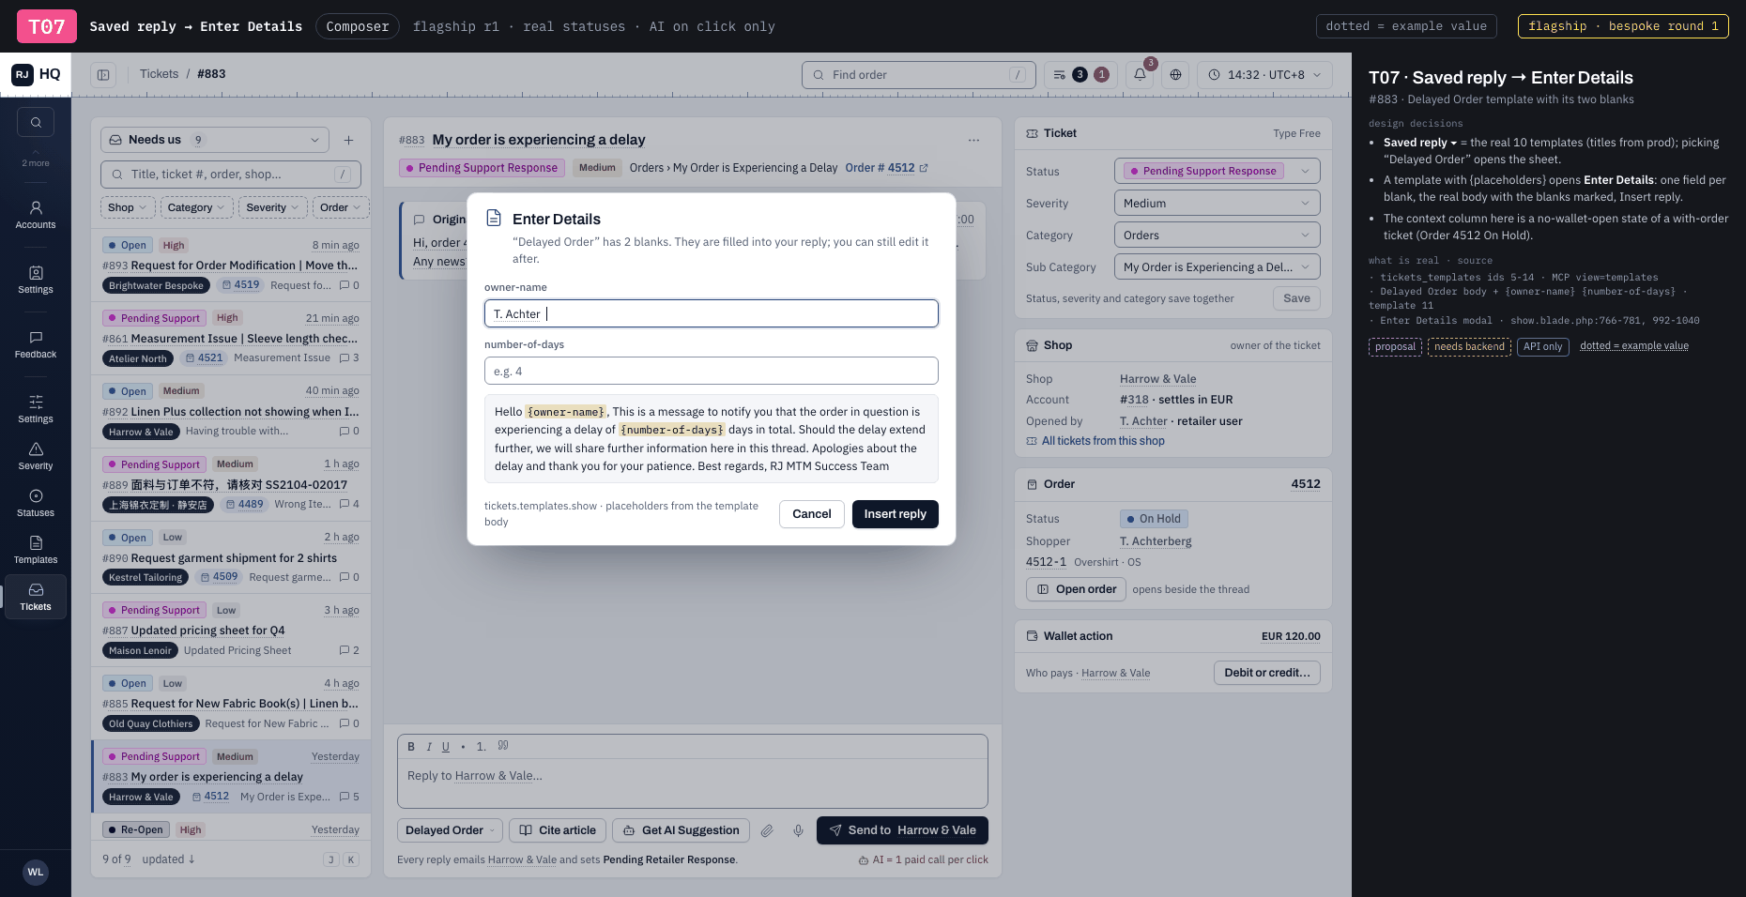
Task: Click the microphone icon in composer
Action: click(798, 830)
